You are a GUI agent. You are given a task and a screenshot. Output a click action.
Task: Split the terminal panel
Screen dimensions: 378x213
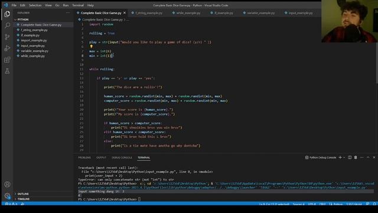(350, 157)
